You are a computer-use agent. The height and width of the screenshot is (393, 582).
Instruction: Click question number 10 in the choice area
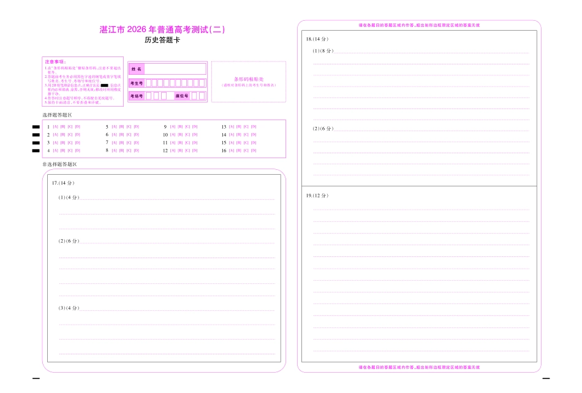[x=165, y=135]
